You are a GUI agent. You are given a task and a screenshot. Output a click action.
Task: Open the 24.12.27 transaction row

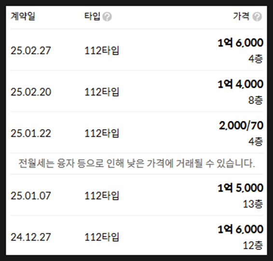coord(136,236)
